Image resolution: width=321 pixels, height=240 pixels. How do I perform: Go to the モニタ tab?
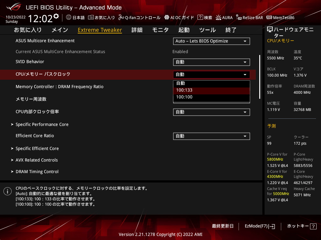tap(160, 30)
